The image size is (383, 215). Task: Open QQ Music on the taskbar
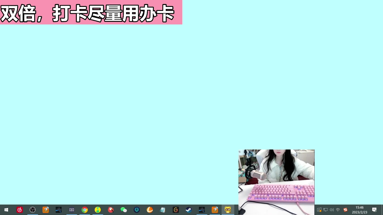click(98, 210)
